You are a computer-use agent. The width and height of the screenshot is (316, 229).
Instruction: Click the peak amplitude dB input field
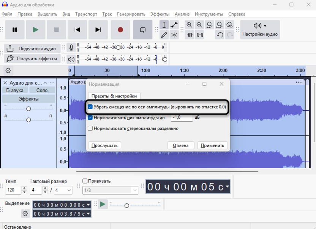point(182,118)
